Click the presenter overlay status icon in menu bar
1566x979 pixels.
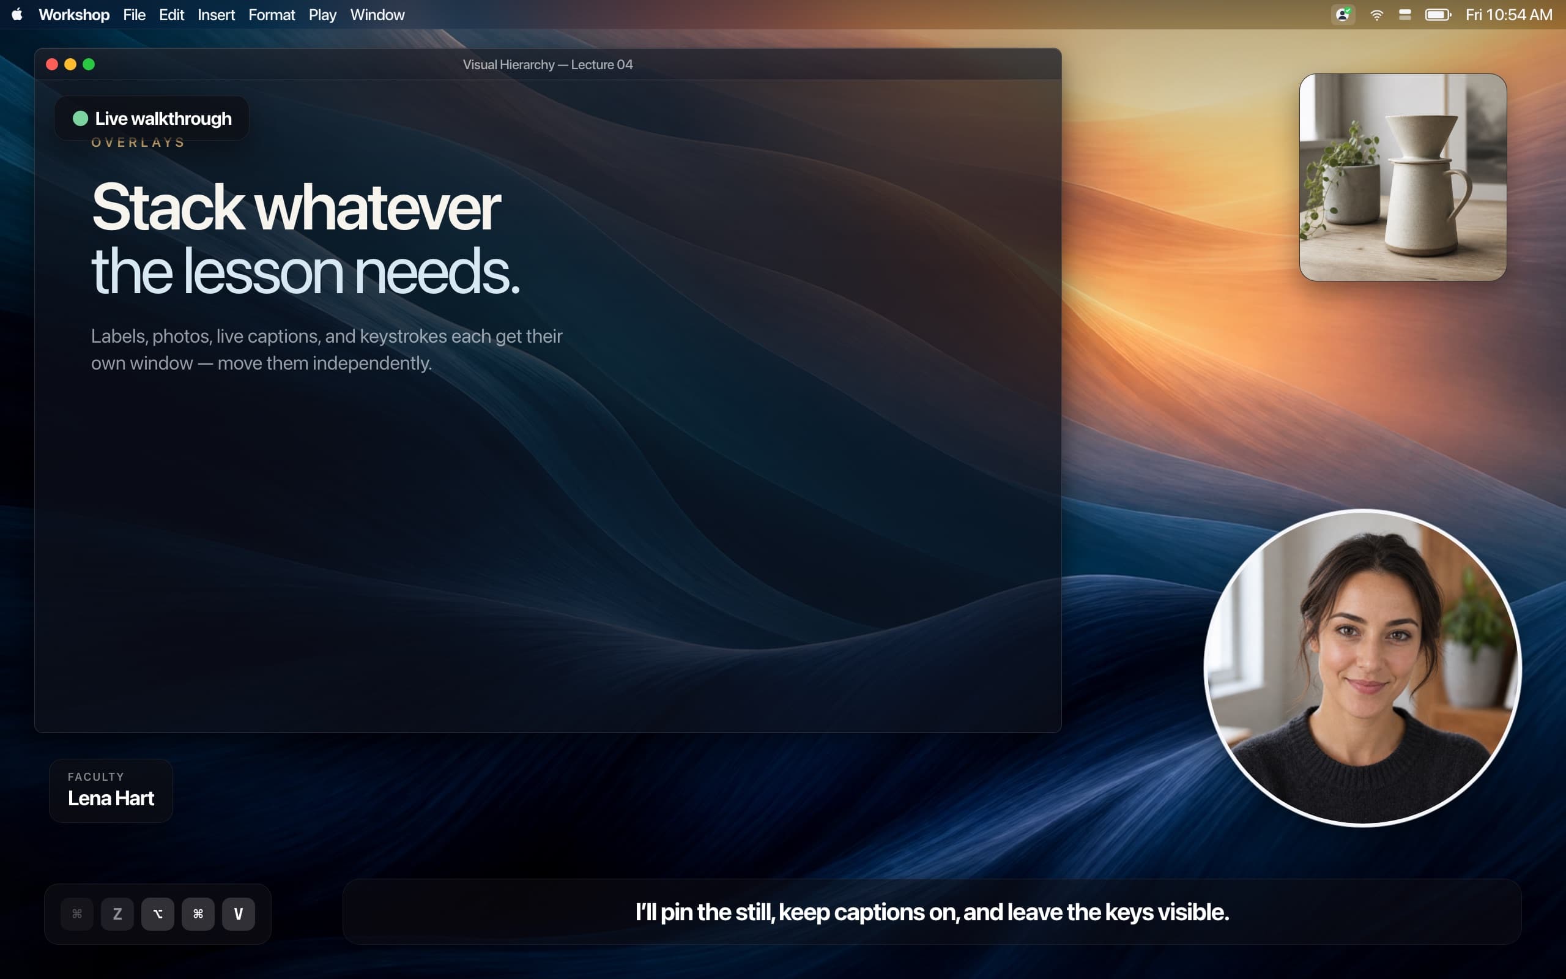pyautogui.click(x=1343, y=14)
